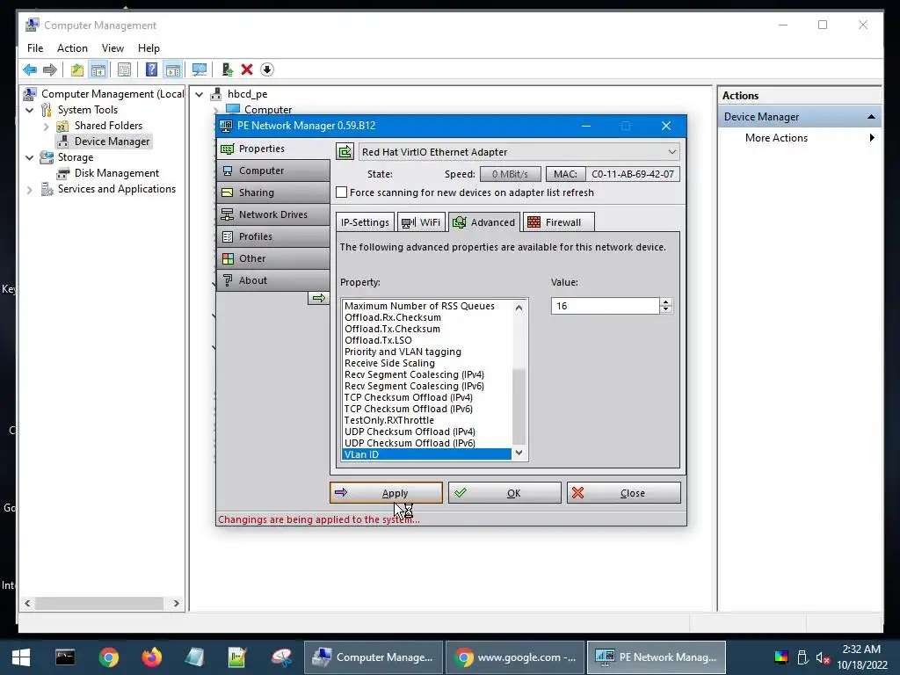Open Properties section in PE Network Manager
This screenshot has height=675, width=900.
tap(273, 149)
